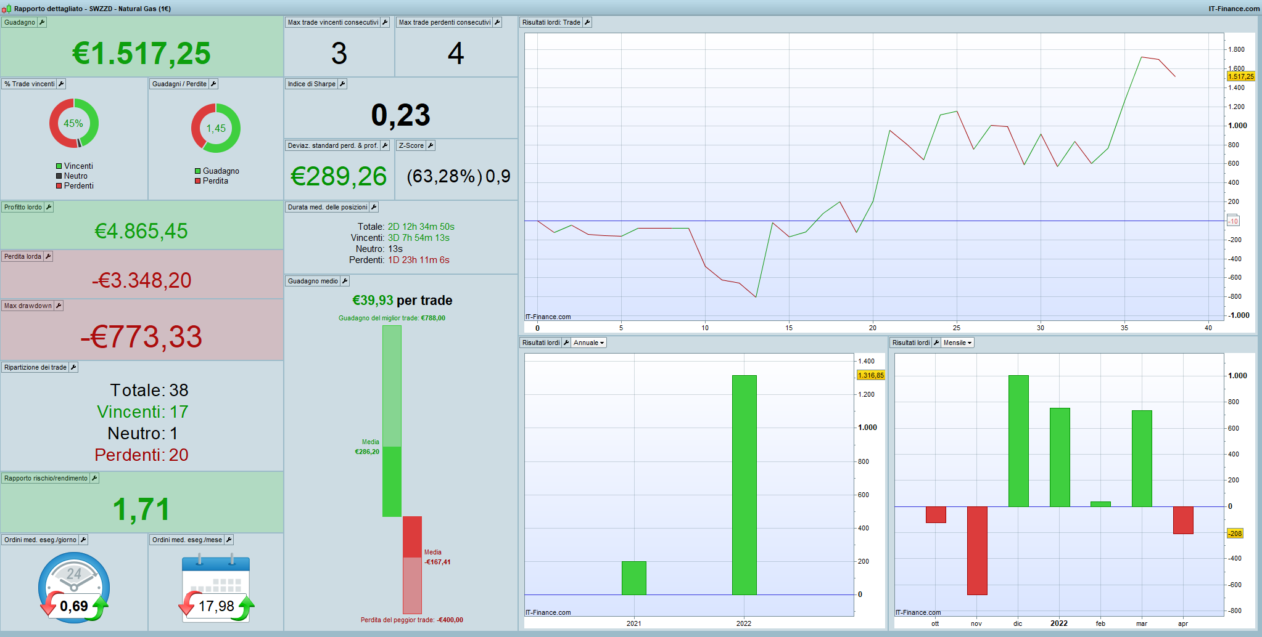The width and height of the screenshot is (1262, 637).
Task: Open wrench for Max trade perdenti consecutivi
Action: tap(497, 22)
